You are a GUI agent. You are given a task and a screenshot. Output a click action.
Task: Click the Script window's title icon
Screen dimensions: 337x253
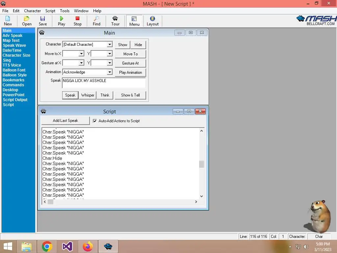click(x=43, y=111)
